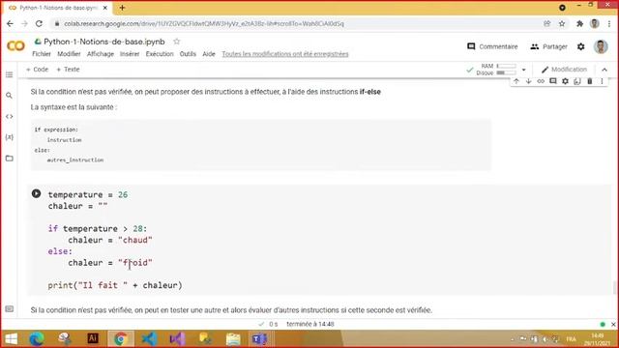
Task: Open the Modifier menu
Action: (69, 54)
